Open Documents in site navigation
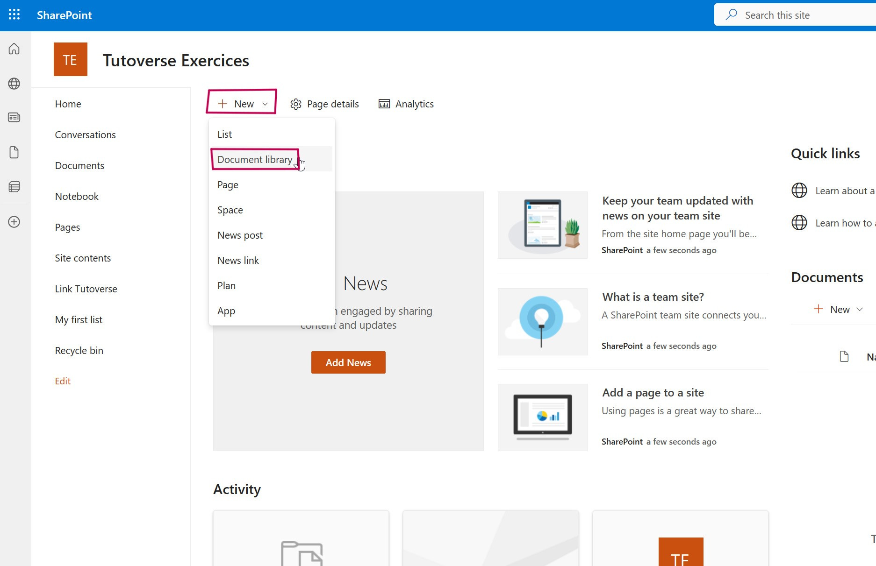 point(79,166)
